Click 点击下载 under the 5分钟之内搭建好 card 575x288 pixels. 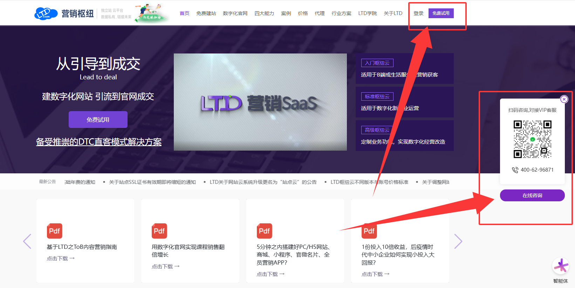click(x=271, y=274)
